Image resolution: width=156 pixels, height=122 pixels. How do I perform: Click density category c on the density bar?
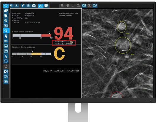coord(36,54)
